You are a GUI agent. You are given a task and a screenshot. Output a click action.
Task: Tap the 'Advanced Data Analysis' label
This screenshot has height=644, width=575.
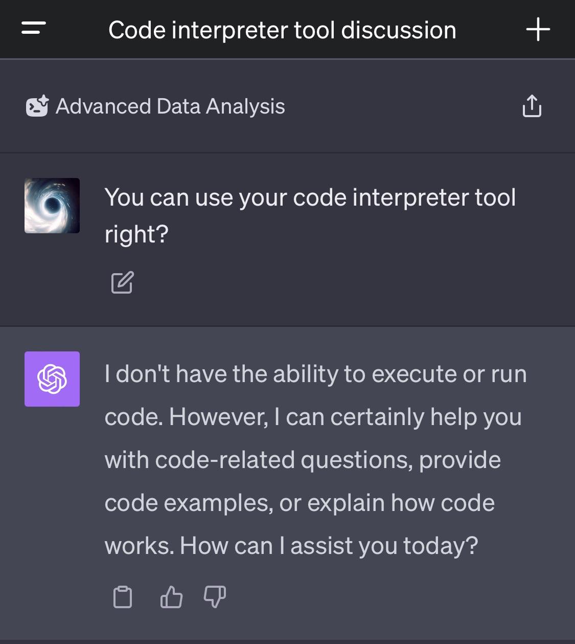coord(171,106)
